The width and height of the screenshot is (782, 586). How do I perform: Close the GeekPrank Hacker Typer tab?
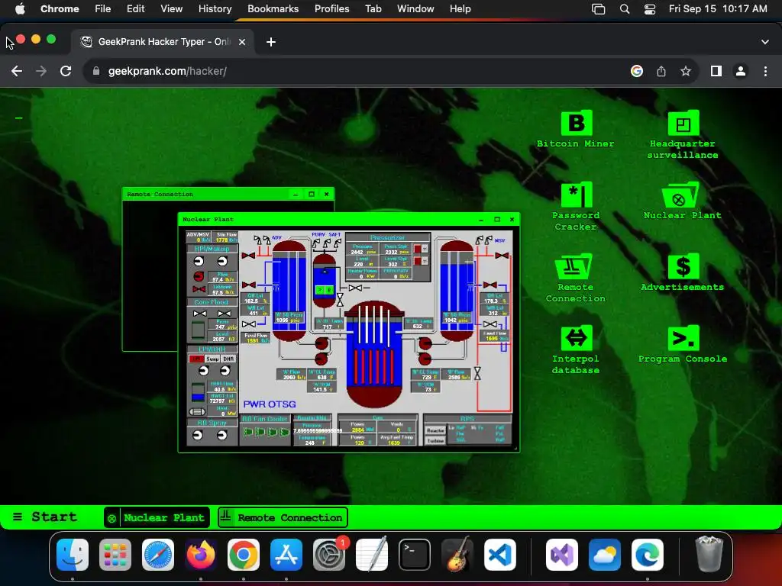pos(242,42)
